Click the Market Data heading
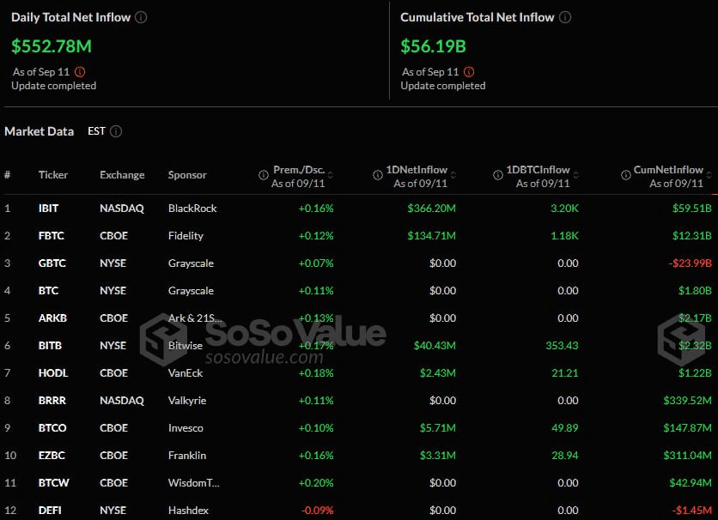Screen dimensions: 718x520 (39, 131)
